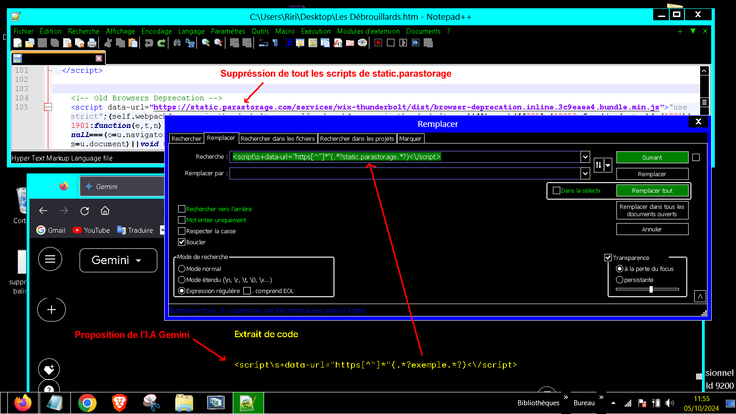Collapse the Replace dialog with caret button
Image resolution: width=736 pixels, height=414 pixels.
pyautogui.click(x=700, y=296)
